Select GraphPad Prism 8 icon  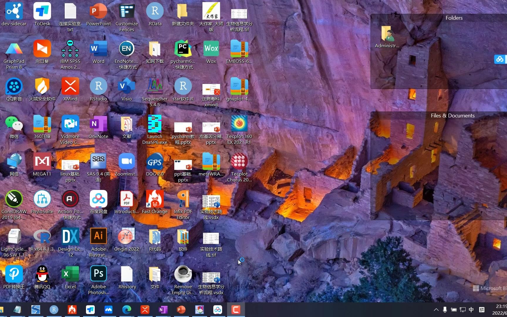click(x=14, y=55)
